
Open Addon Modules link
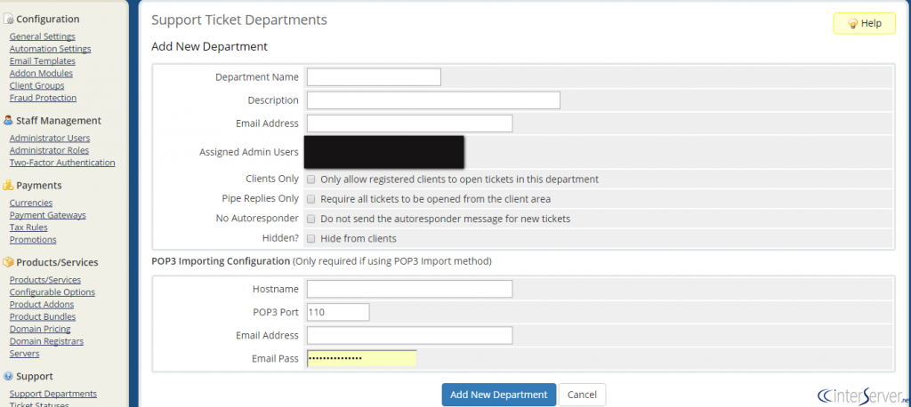[41, 73]
